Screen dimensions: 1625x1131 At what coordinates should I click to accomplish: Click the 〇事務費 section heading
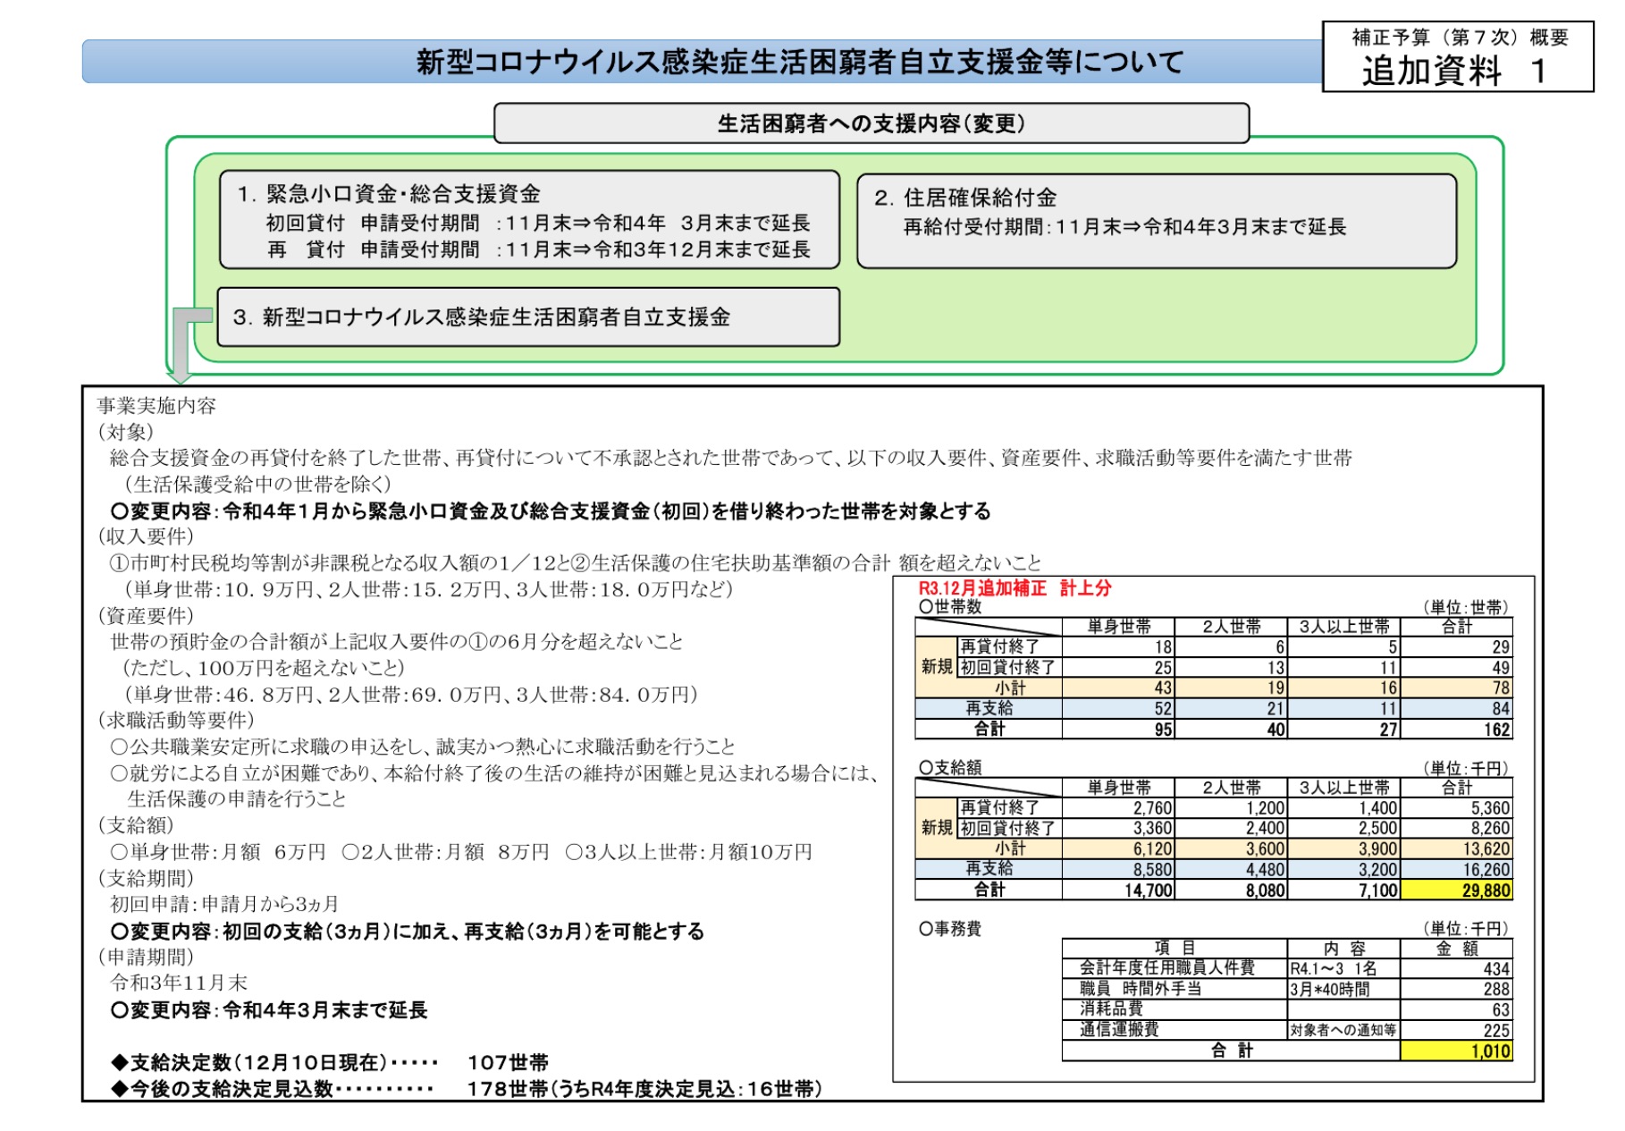(x=949, y=929)
